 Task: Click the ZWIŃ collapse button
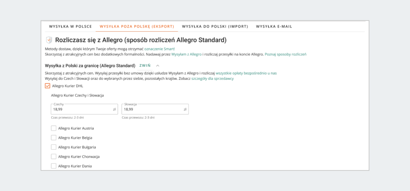145,65
